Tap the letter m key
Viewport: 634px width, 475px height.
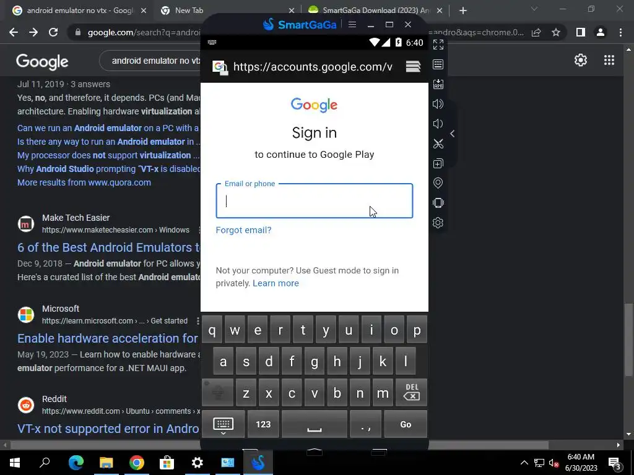tap(383, 393)
